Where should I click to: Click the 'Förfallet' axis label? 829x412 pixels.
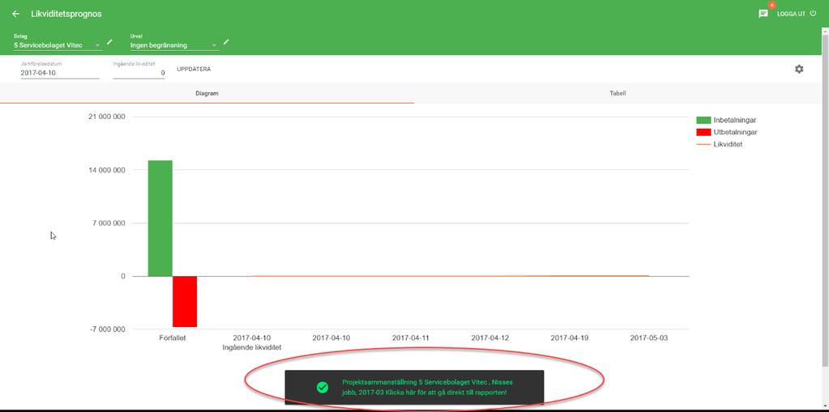pyautogui.click(x=173, y=338)
